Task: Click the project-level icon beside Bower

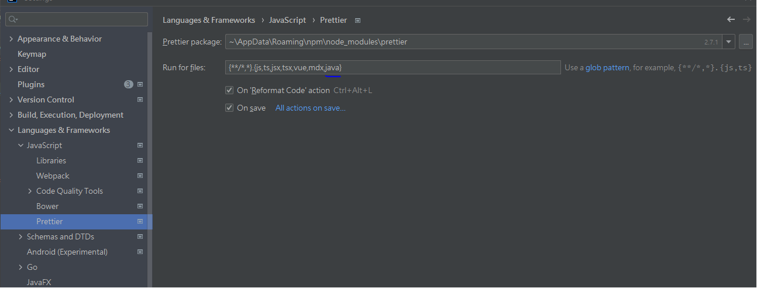Action: click(x=140, y=206)
